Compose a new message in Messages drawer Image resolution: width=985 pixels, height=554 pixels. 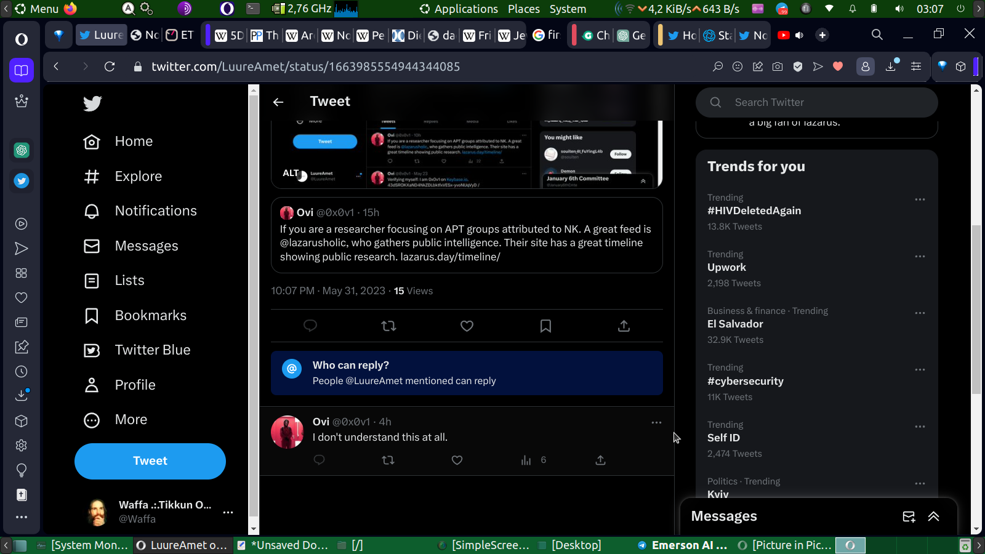(909, 516)
